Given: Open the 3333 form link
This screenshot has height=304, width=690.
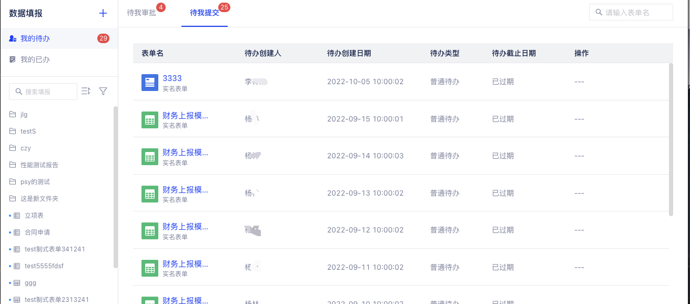Looking at the screenshot, I should tap(172, 78).
